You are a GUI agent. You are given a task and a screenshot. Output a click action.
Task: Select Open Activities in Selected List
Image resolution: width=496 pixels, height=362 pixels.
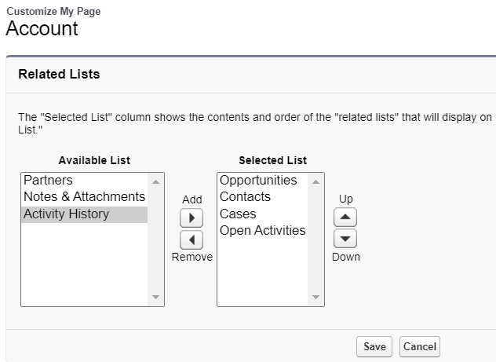tap(263, 231)
